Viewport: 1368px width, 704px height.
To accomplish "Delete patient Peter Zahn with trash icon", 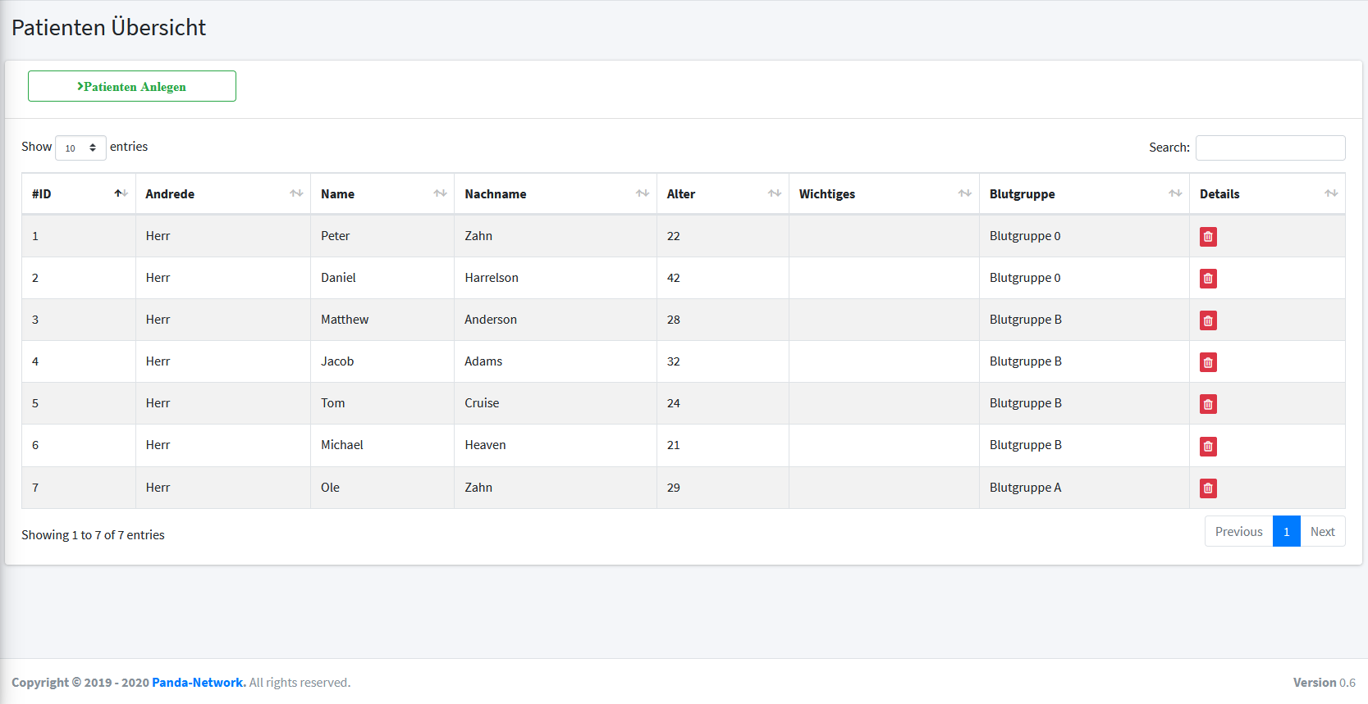I will pyautogui.click(x=1207, y=237).
